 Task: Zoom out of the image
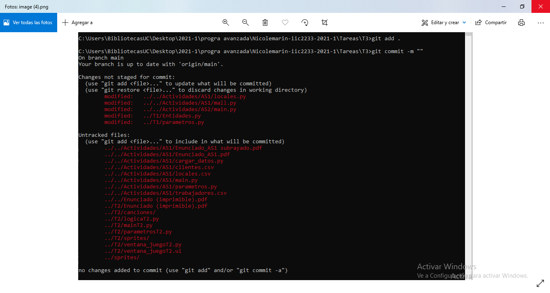[x=245, y=23]
